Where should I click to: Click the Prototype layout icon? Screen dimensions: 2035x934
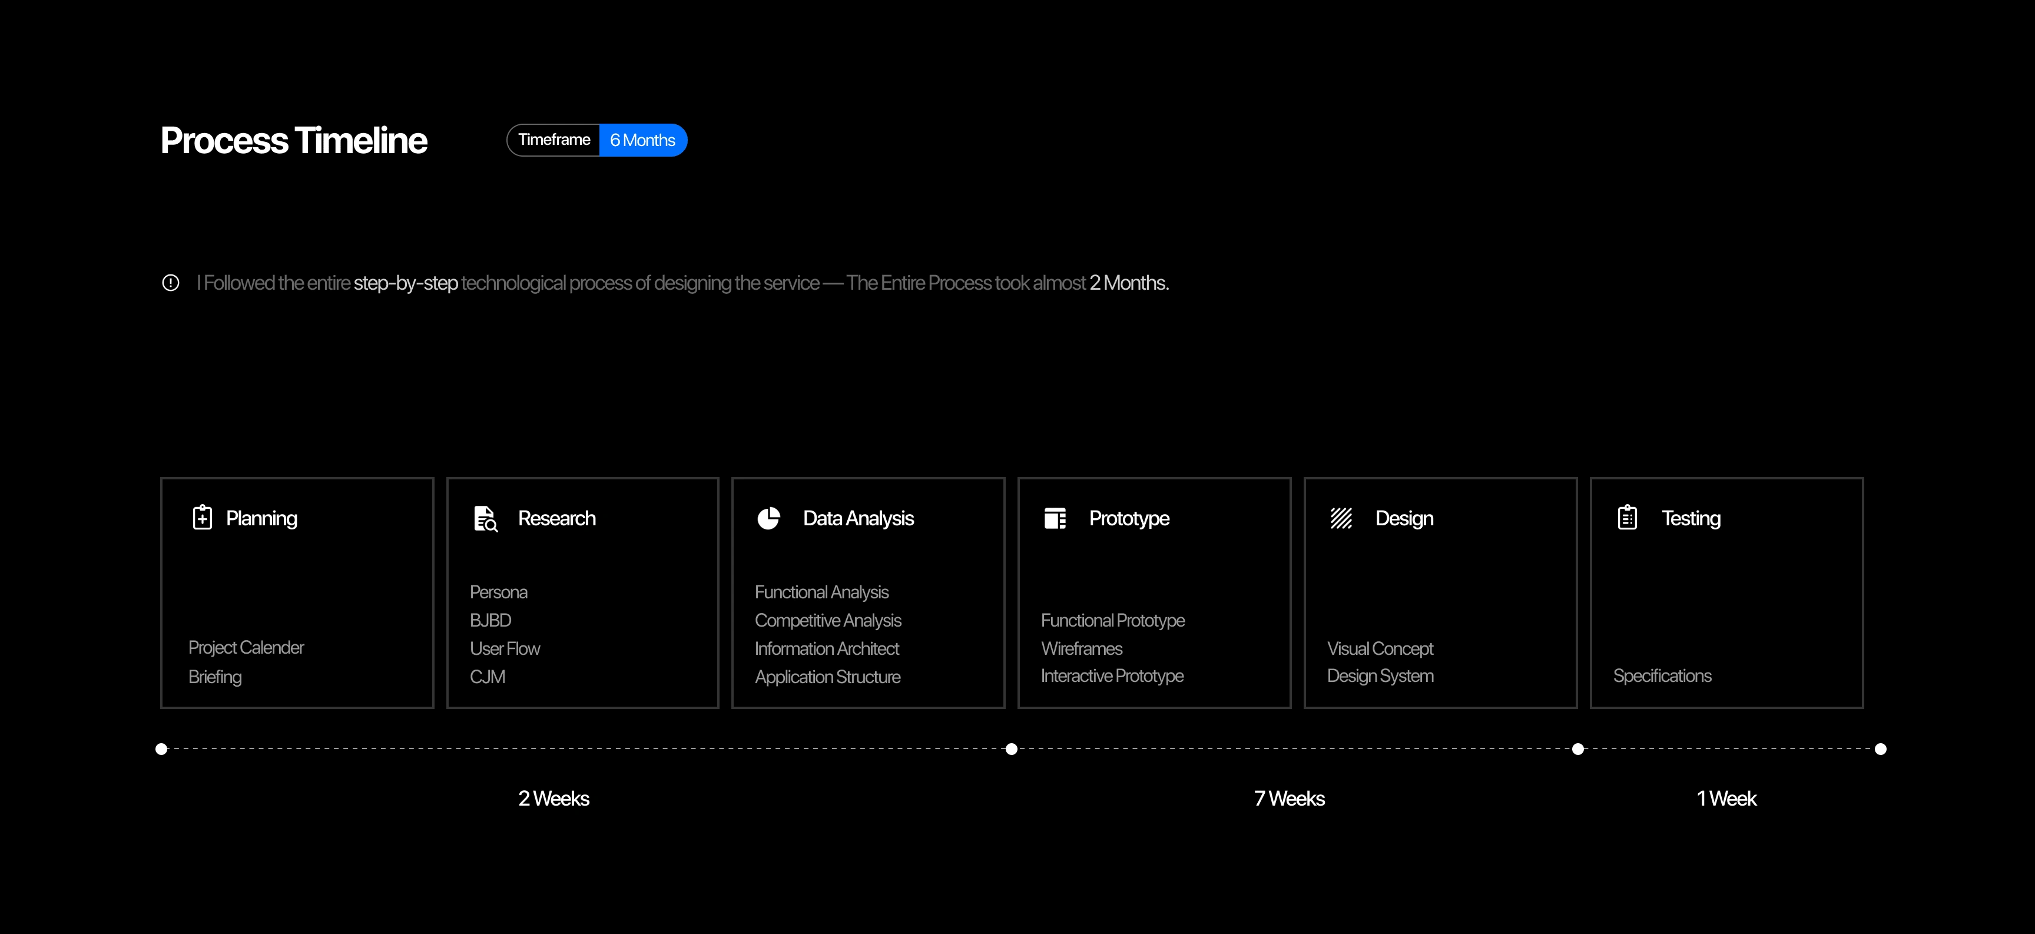(x=1055, y=518)
